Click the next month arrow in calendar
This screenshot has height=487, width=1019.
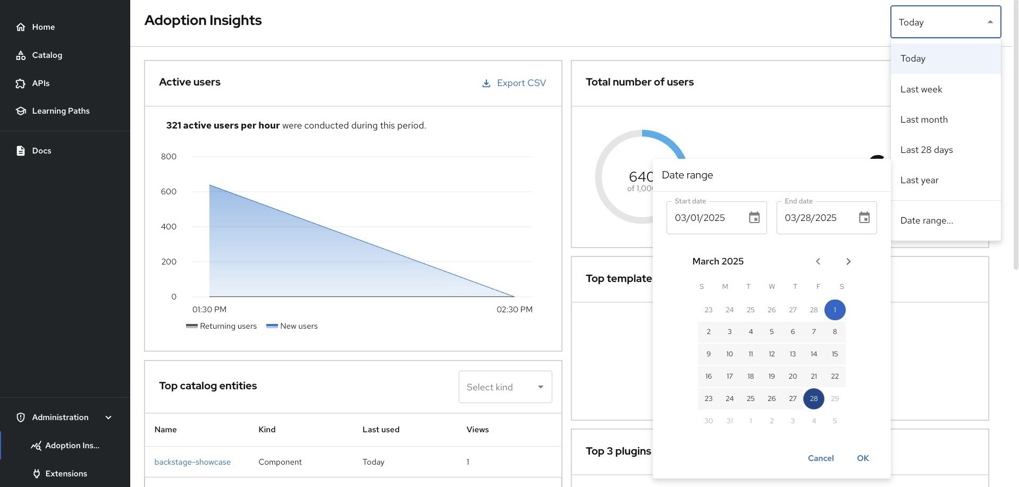(848, 261)
